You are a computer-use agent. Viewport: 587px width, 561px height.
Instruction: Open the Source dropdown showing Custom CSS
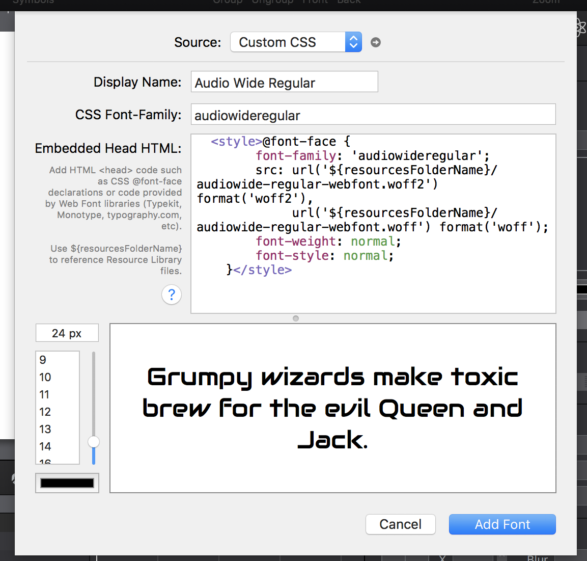click(296, 42)
